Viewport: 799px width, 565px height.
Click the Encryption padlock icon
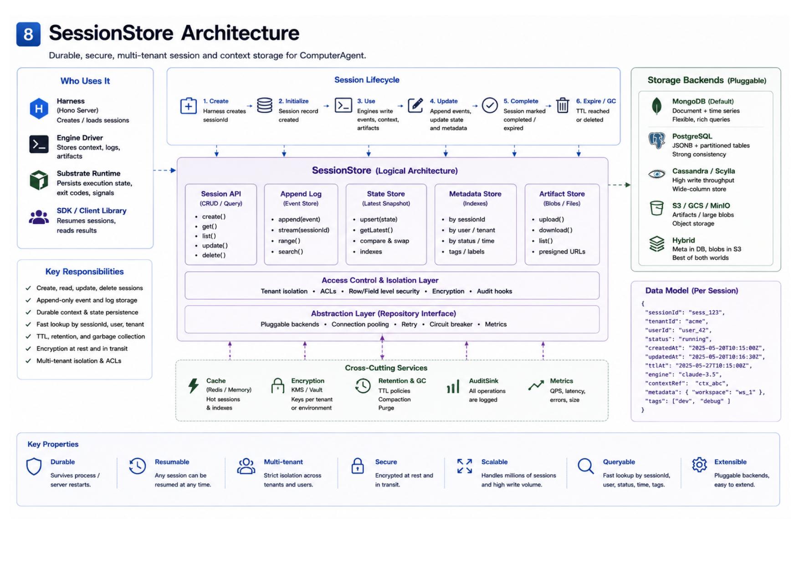point(277,386)
